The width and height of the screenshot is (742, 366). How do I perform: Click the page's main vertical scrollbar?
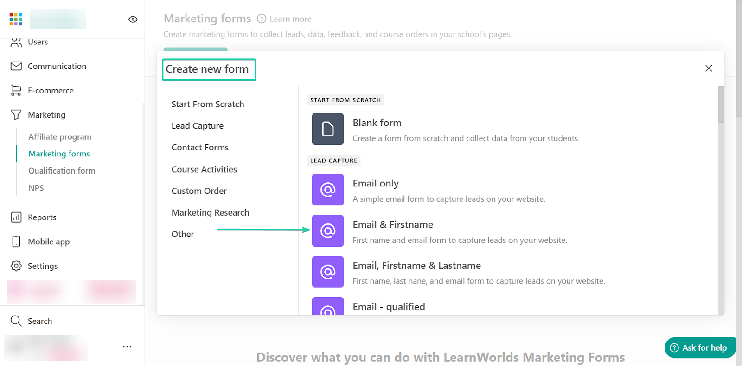739,58
